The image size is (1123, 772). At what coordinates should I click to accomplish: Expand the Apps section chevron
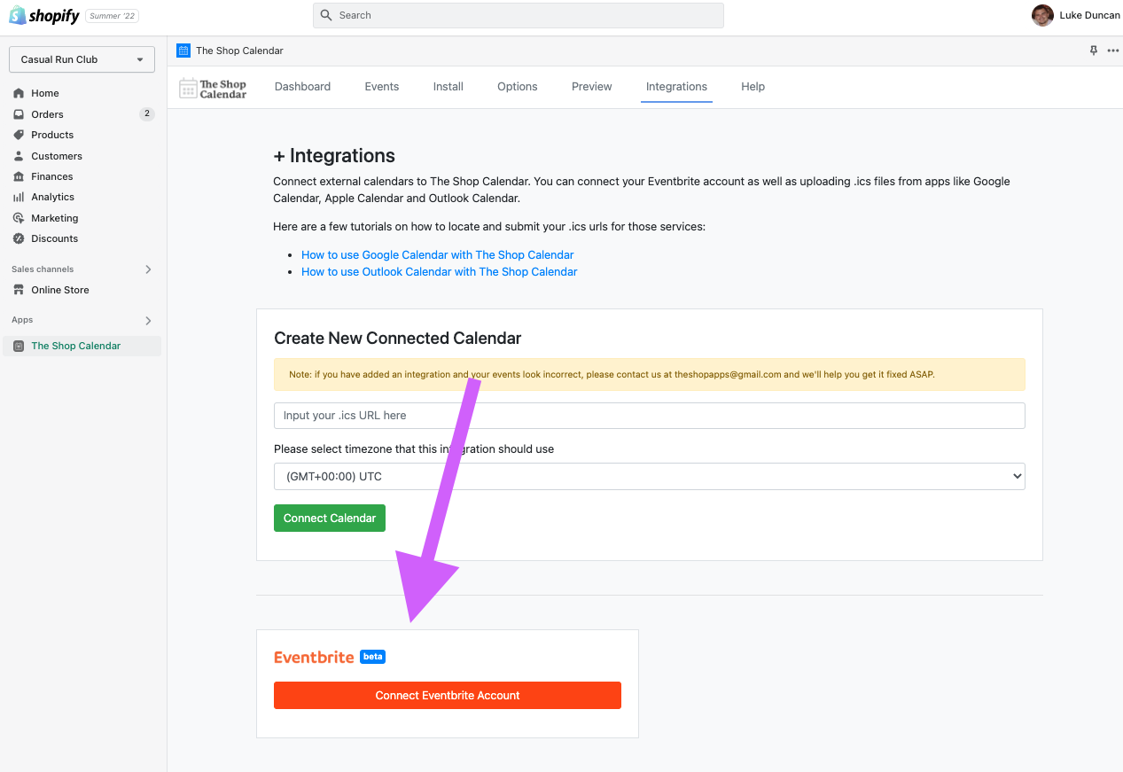148,321
